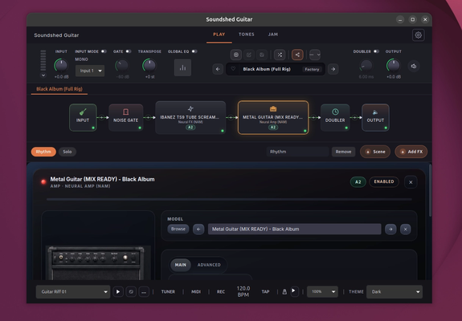Switch to the ADVANCED amp tab
The width and height of the screenshot is (462, 321).
[x=209, y=265]
